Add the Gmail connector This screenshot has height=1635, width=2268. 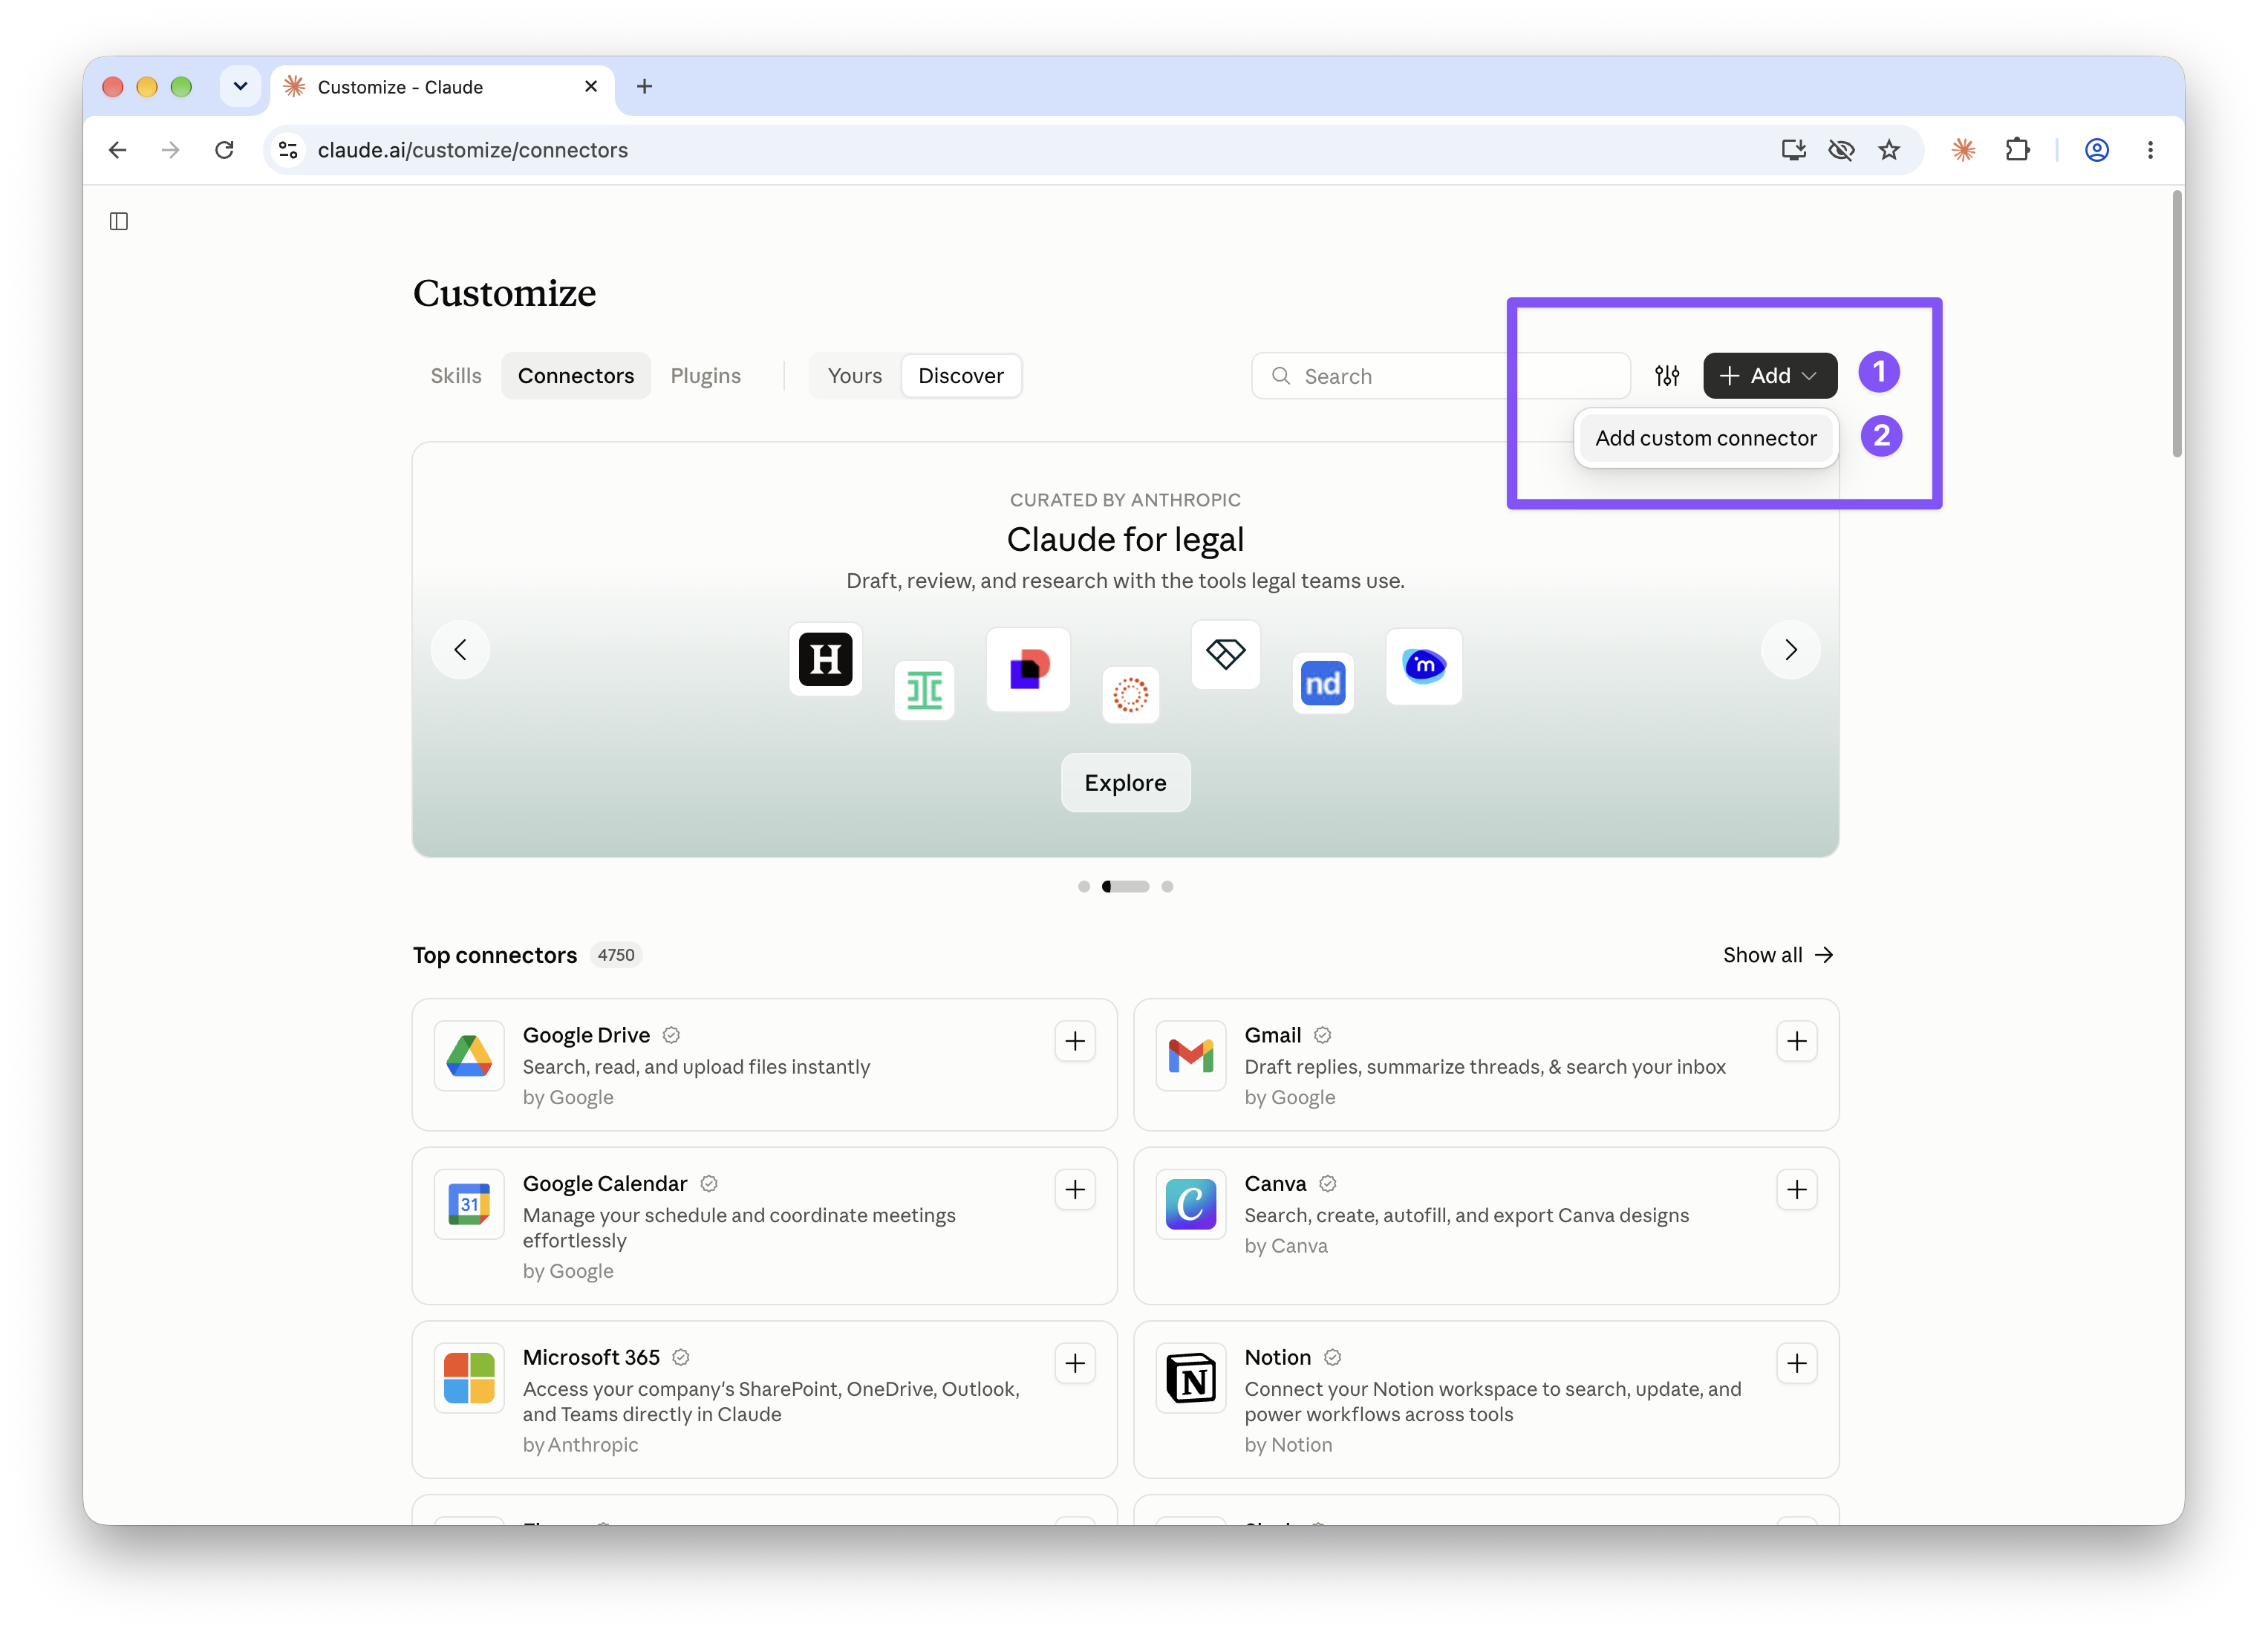coord(1797,1041)
